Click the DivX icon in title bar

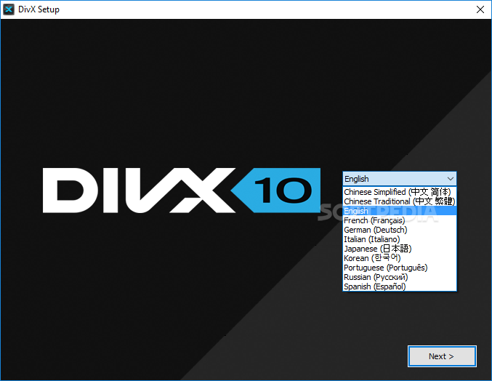point(9,9)
